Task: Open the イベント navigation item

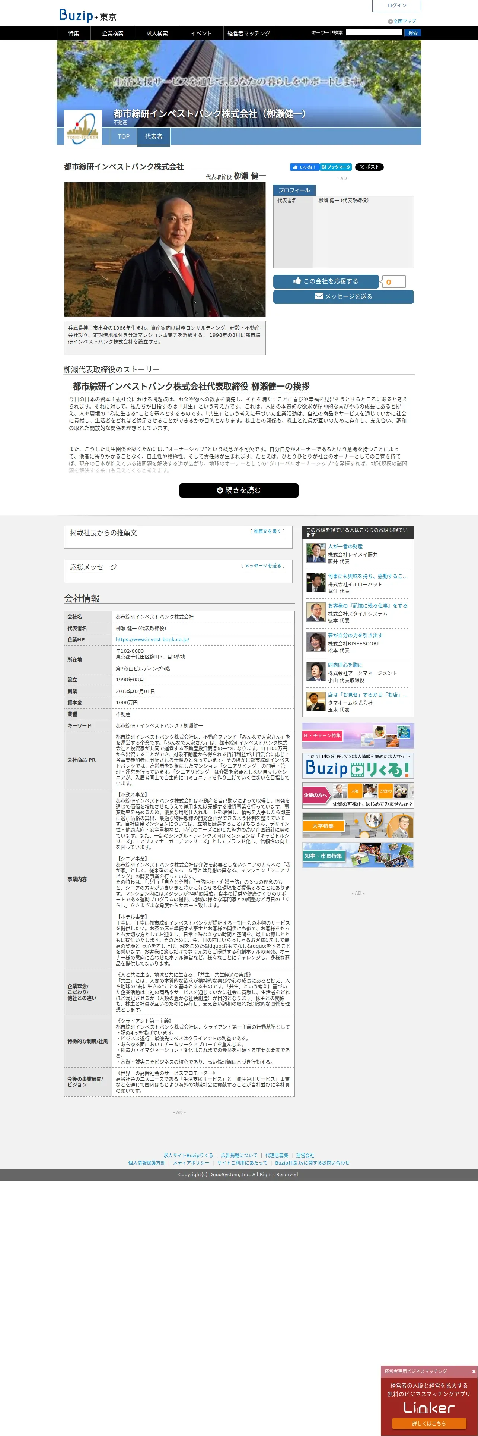Action: click(201, 34)
